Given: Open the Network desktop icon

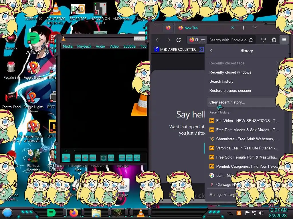Looking at the screenshot, I should [11, 42].
